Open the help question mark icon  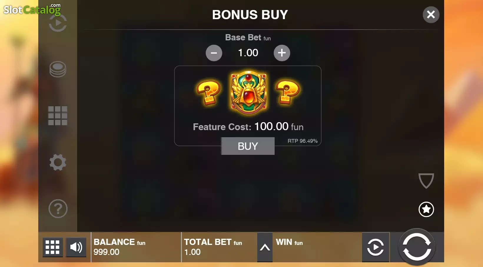[x=58, y=209]
